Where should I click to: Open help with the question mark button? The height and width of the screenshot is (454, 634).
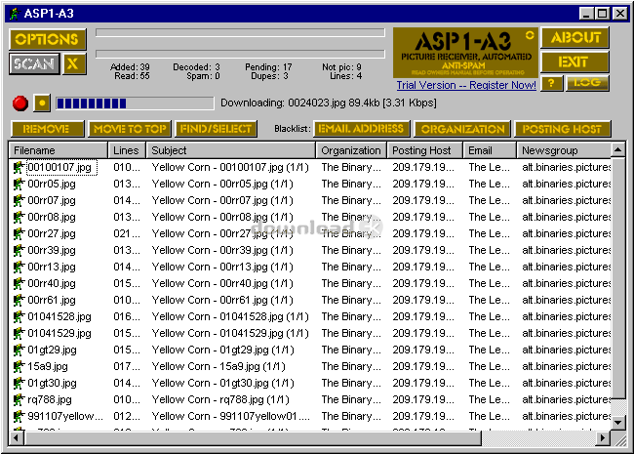point(551,83)
